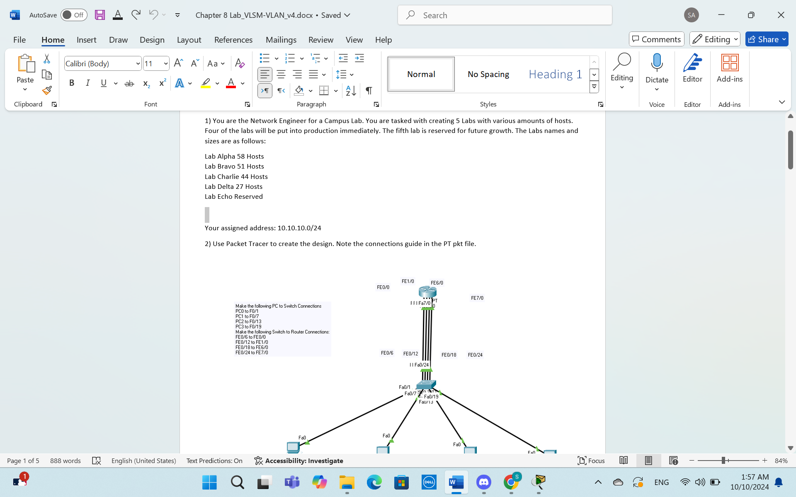
Task: Click the Dictate microphone icon
Action: coord(657,62)
